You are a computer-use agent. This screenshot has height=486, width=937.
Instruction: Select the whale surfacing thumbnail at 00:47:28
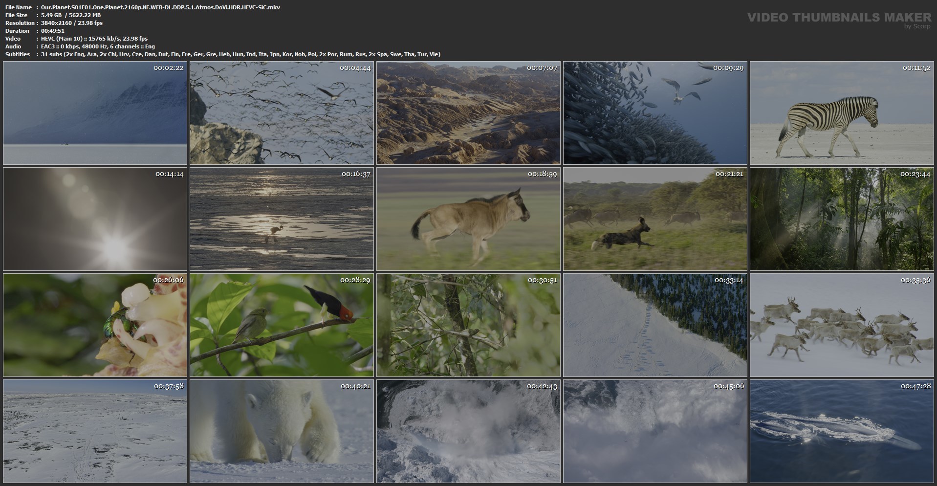click(842, 431)
